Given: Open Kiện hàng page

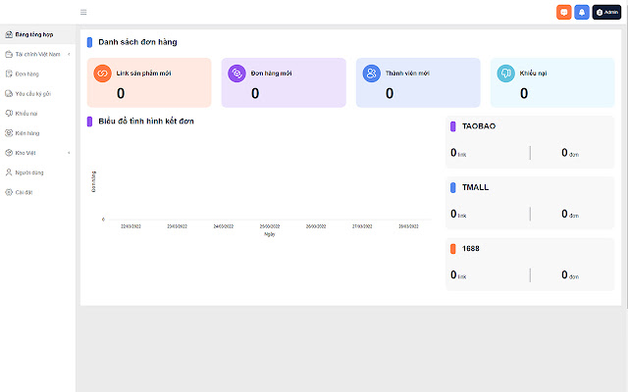Looking at the screenshot, I should click(37, 133).
